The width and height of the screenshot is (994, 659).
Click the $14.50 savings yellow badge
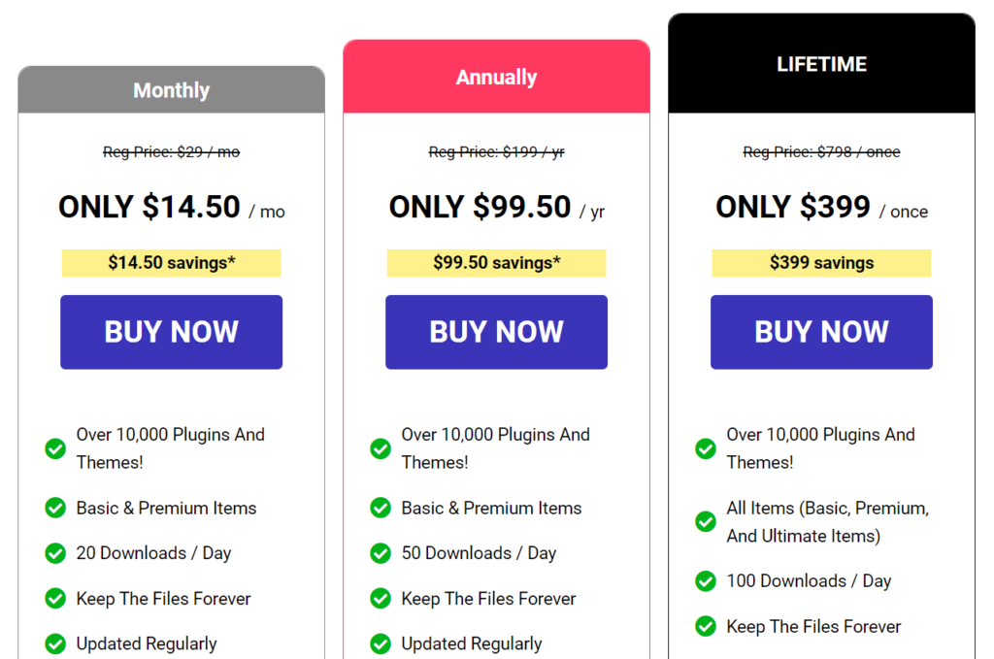click(x=171, y=263)
